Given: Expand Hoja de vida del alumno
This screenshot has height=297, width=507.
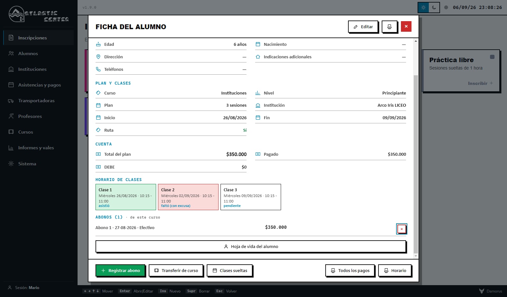Looking at the screenshot, I should [251, 246].
